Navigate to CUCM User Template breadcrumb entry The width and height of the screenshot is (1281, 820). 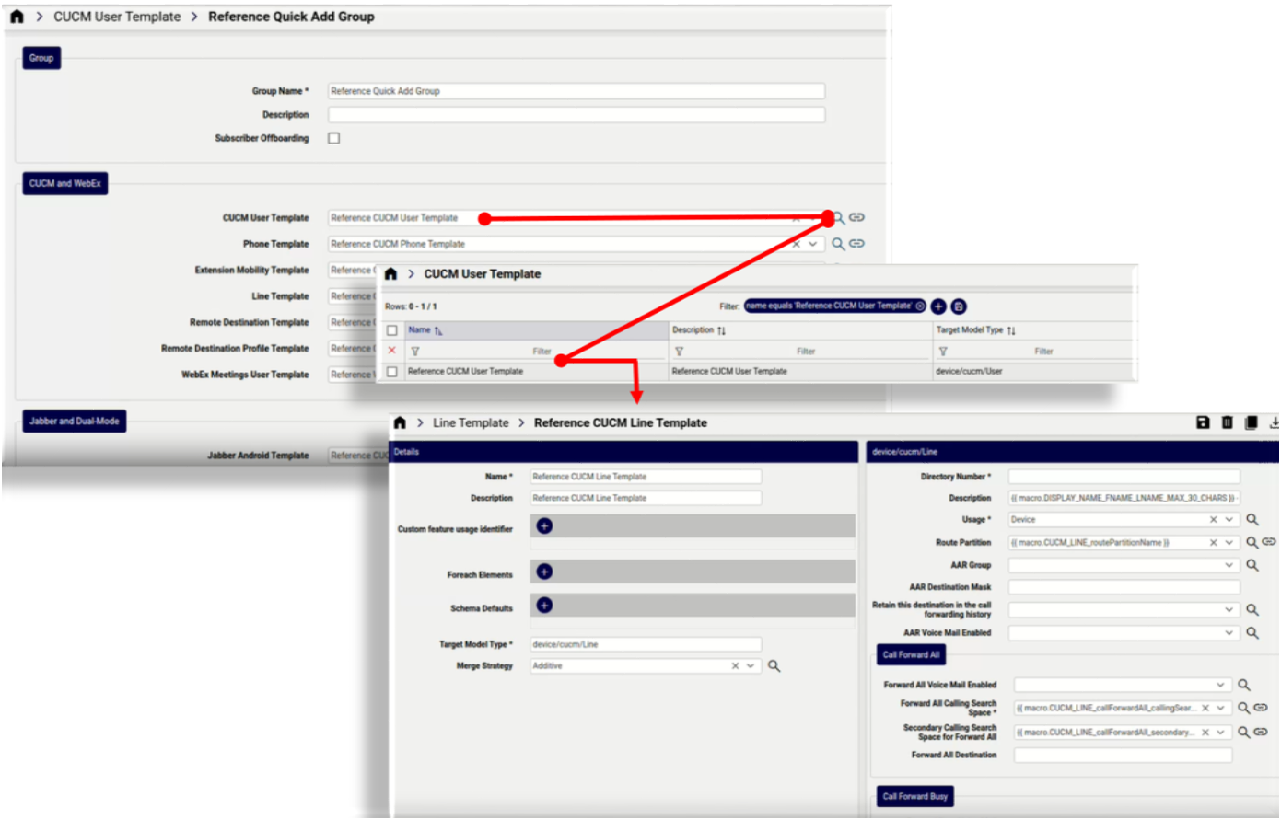click(117, 16)
